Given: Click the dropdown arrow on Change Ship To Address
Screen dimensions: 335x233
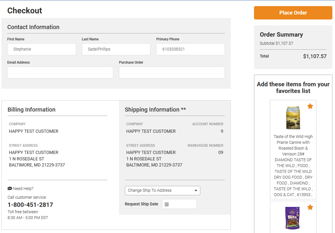Looking at the screenshot, I should coord(196,191).
